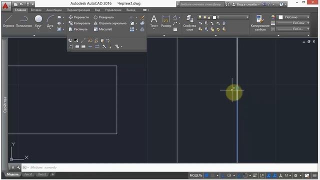Select the Полилиния polyline tool
320x180 pixels.
click(x=23, y=21)
